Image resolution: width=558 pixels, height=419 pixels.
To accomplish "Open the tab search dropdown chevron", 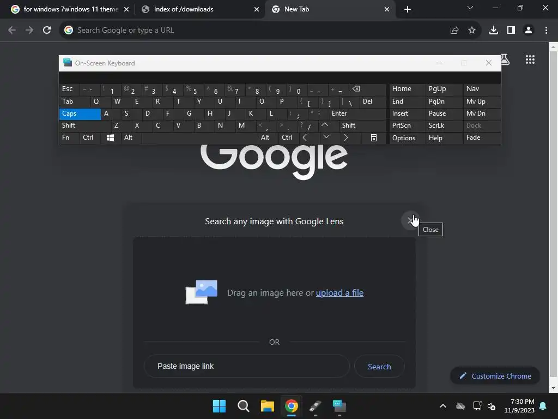I will tap(470, 8).
